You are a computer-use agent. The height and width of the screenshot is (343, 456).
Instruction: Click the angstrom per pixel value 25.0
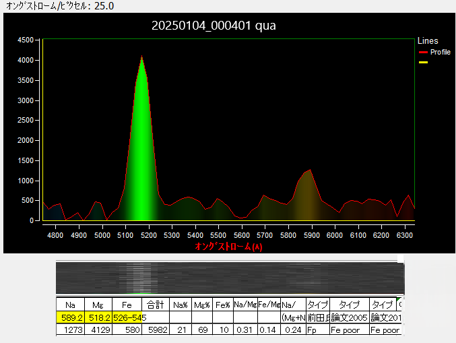(104, 6)
